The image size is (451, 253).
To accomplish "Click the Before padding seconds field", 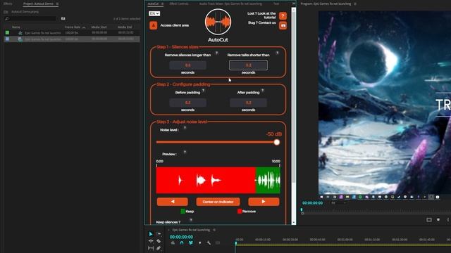I will coord(187,103).
